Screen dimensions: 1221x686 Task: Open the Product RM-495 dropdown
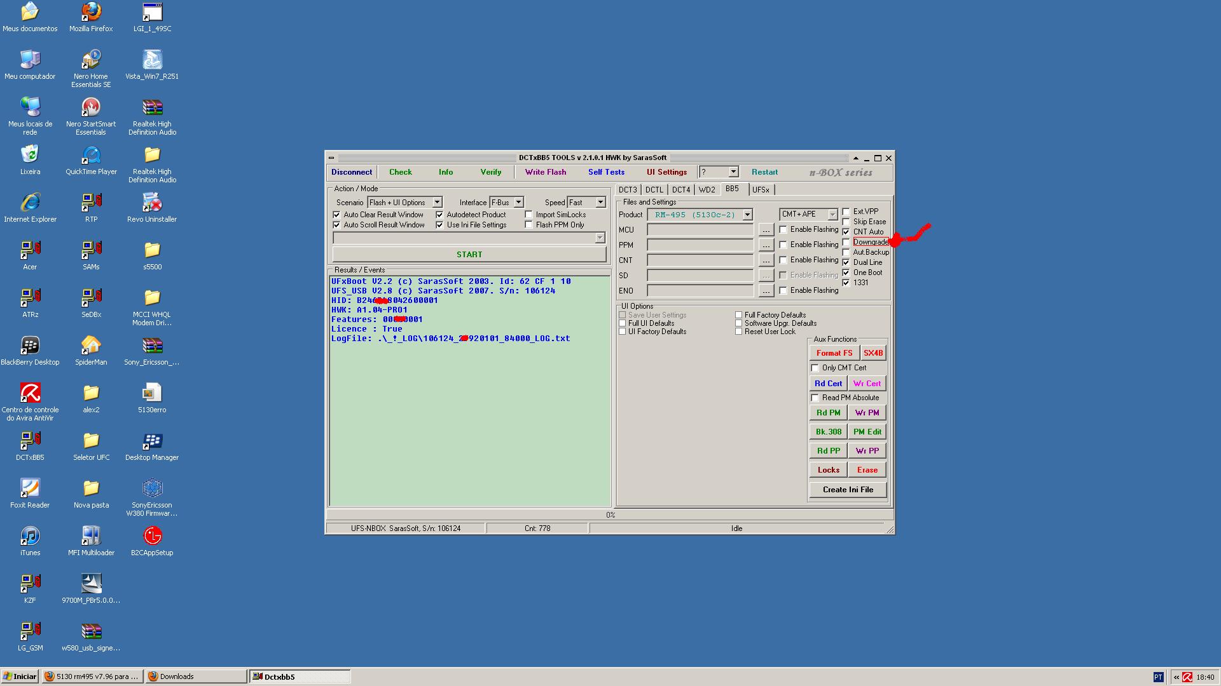click(700, 215)
